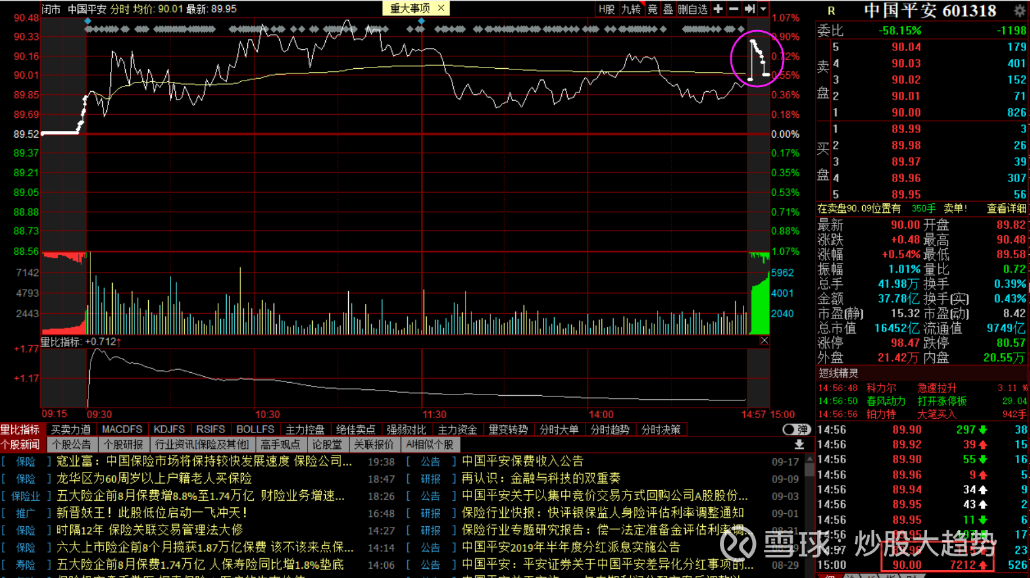Click the settings gear next to 601318
Screen dimensions: 1030x578
(1019, 10)
